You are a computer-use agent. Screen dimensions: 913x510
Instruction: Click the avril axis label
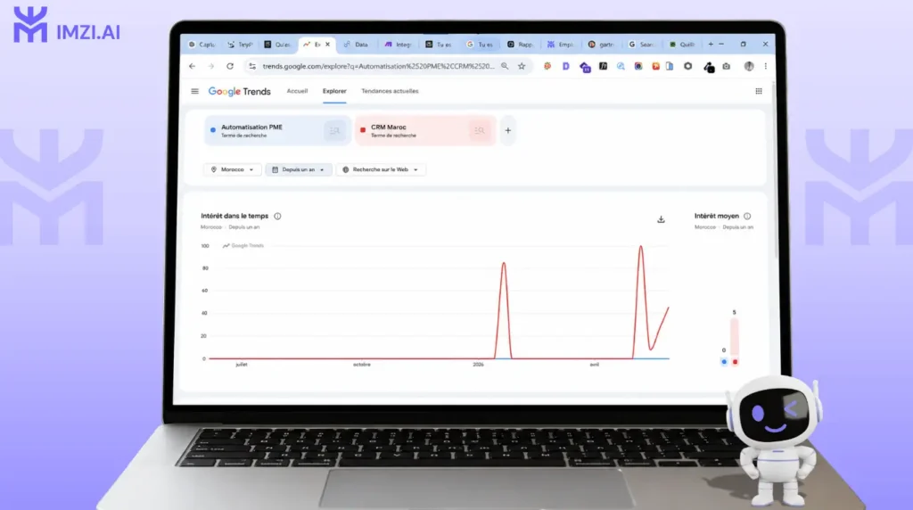595,365
